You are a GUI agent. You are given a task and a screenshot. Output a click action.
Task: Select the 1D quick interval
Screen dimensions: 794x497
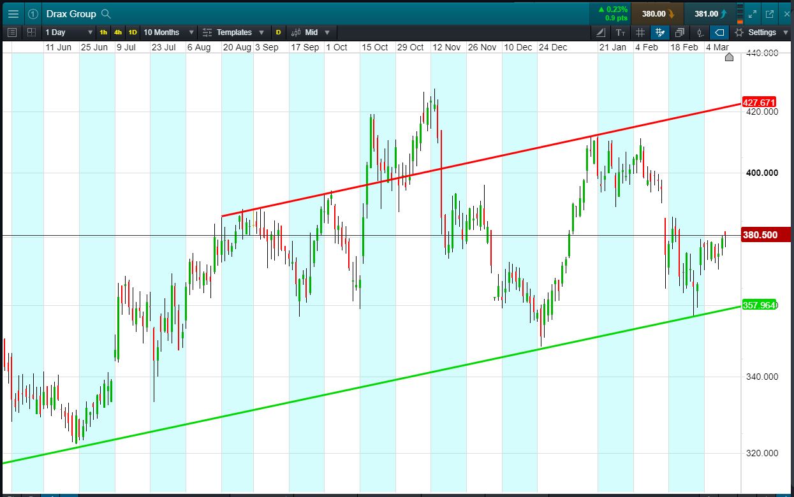pyautogui.click(x=133, y=32)
